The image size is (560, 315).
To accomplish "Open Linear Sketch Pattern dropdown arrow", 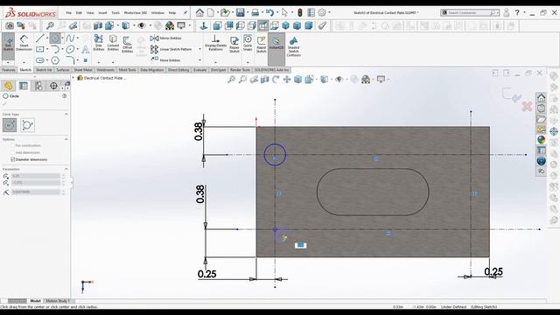I will coord(199,49).
